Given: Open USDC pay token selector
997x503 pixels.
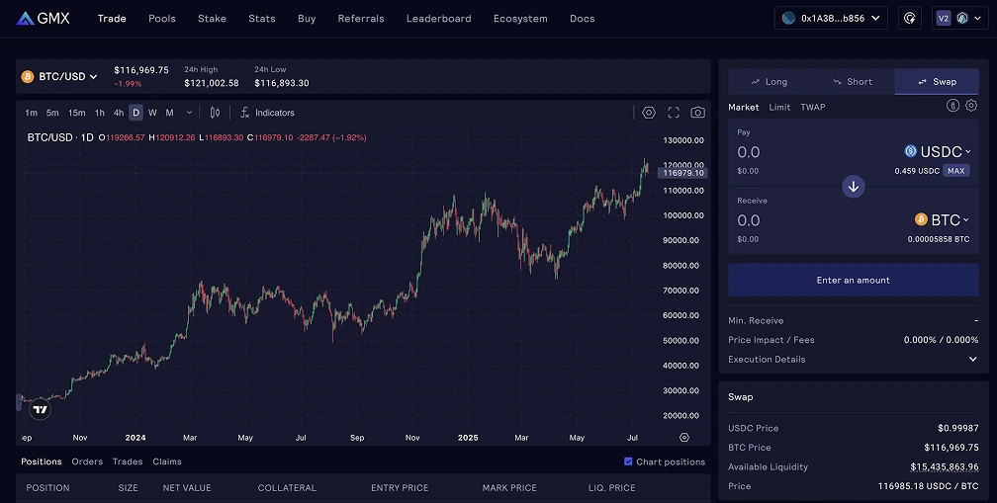Looking at the screenshot, I should tap(938, 151).
